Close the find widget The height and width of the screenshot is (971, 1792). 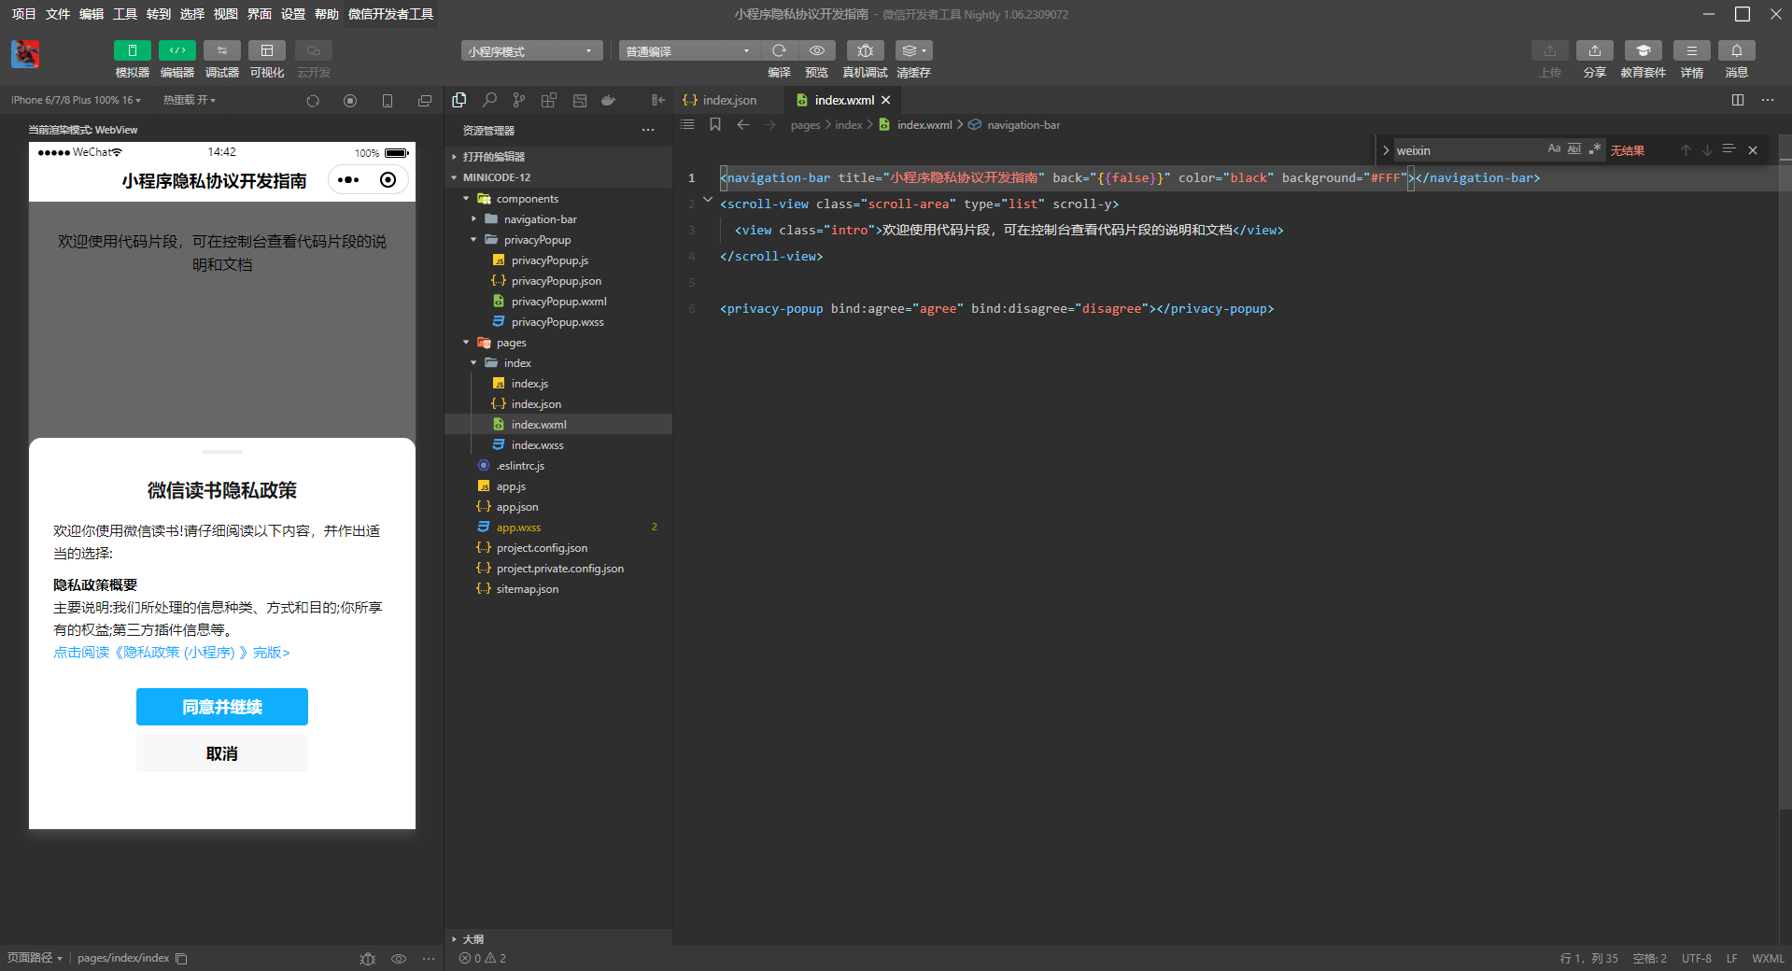click(1753, 150)
